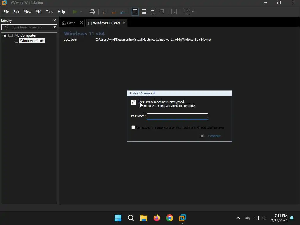Launch Chrome from the taskbar
This screenshot has height=225, width=300.
(170, 218)
